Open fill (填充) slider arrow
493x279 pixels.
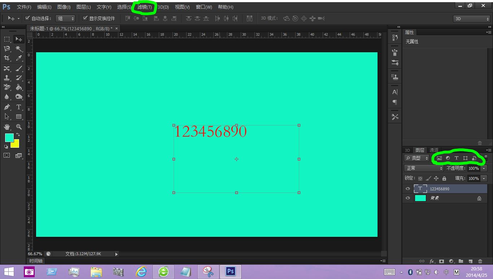484,178
